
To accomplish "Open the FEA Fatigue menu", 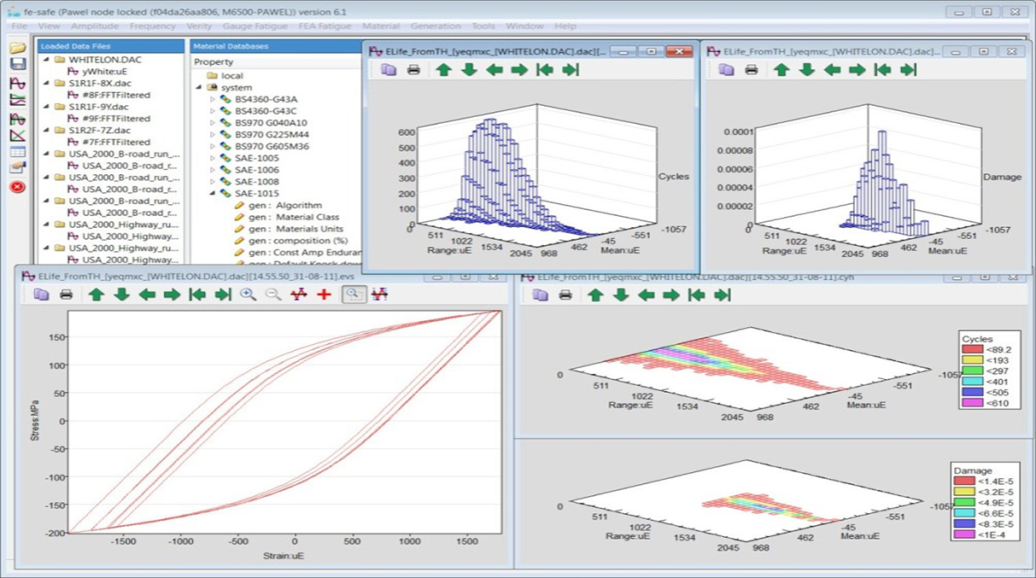I will pyautogui.click(x=326, y=26).
